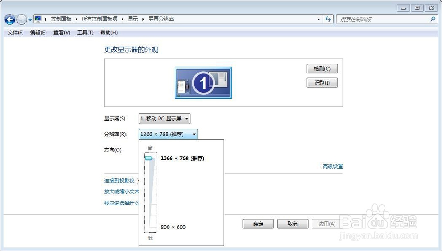Open 显示 breadcrumb segment
This screenshot has width=442, height=251.
tap(133, 19)
